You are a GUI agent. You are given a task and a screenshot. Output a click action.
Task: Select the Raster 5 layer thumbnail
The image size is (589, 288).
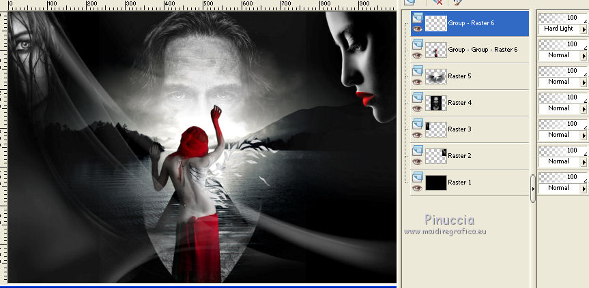tap(436, 76)
